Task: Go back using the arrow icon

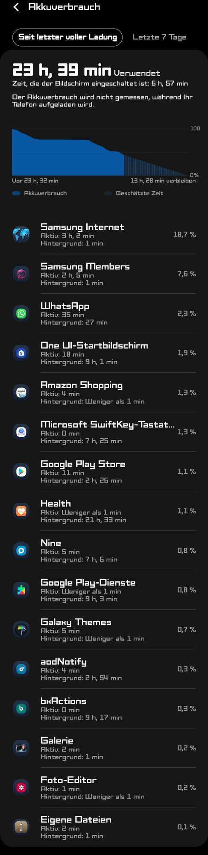Action: coord(16,7)
